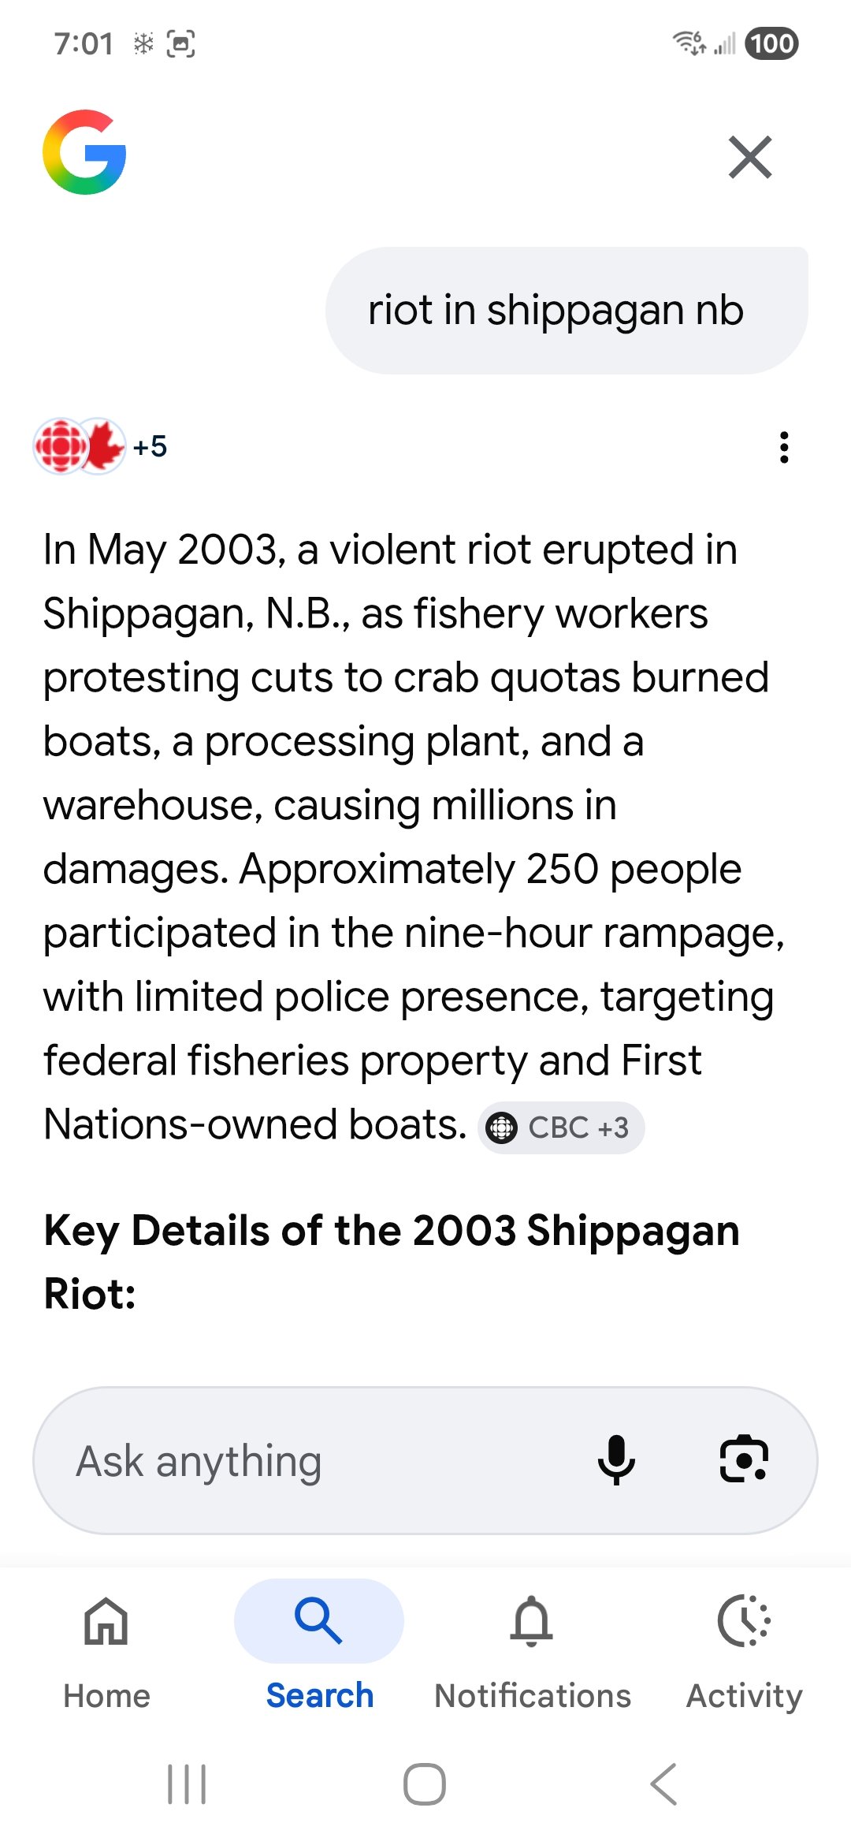Tap the Key Details heading
Image resolution: width=851 pixels, height=1845 pixels.
392,1262
